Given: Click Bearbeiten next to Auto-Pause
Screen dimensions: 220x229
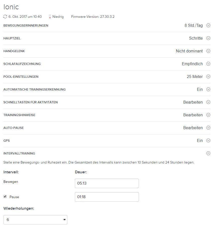Looking at the screenshot, I should pos(193,128).
